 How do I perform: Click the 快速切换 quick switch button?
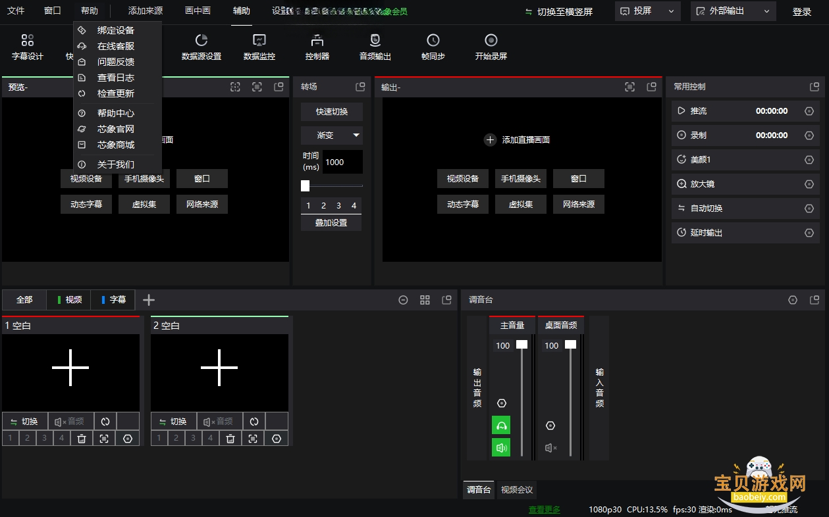coord(332,112)
